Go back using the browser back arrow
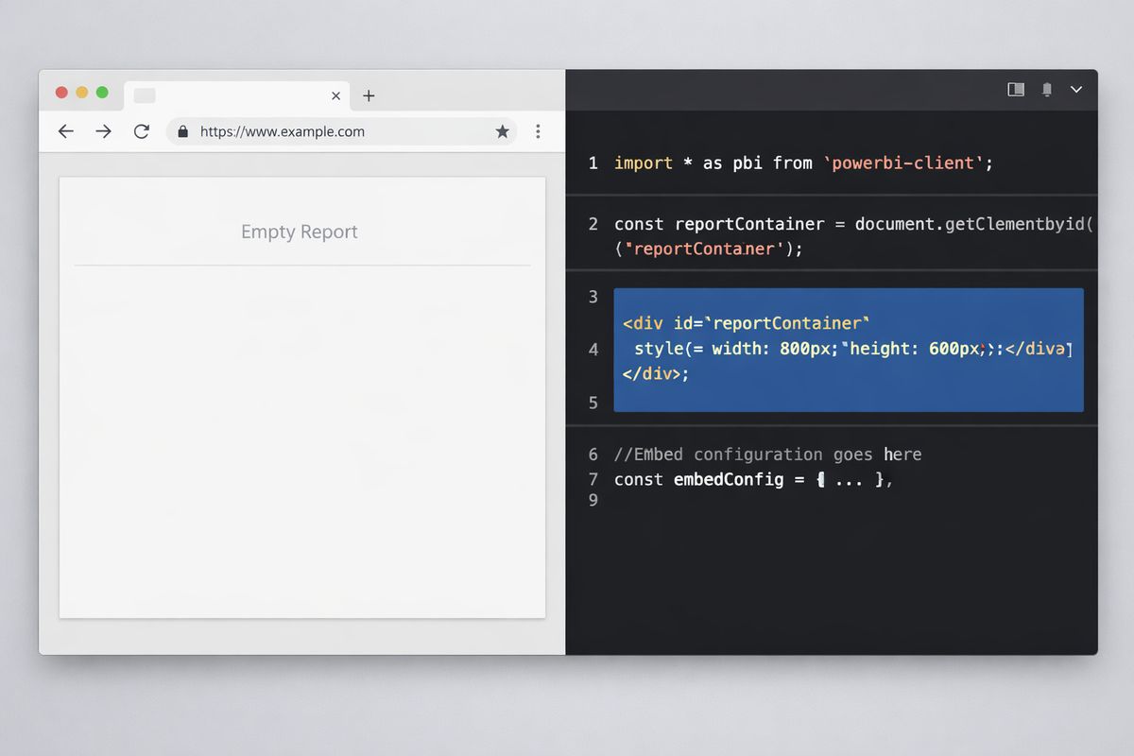The height and width of the screenshot is (756, 1134). point(65,131)
